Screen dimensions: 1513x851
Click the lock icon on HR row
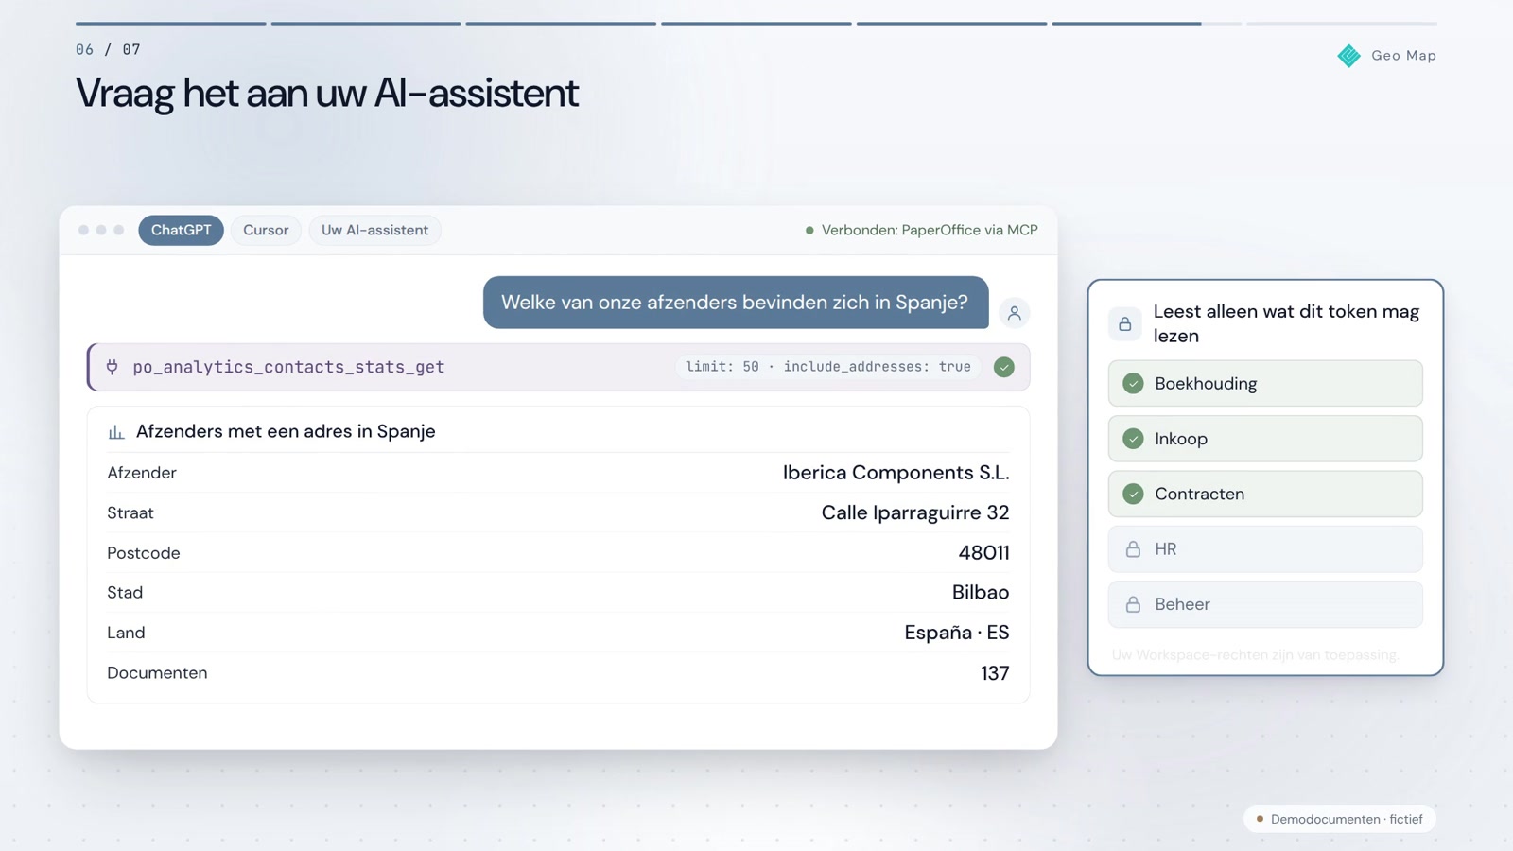click(x=1133, y=549)
